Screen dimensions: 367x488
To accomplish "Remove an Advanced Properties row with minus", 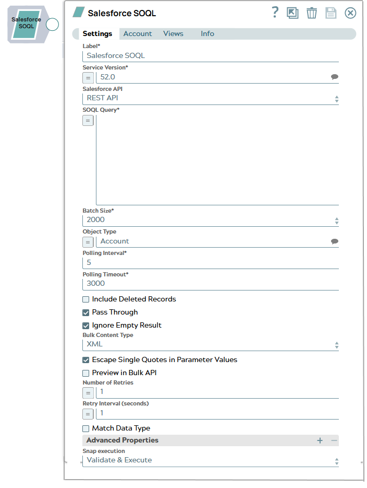I will point(334,440).
